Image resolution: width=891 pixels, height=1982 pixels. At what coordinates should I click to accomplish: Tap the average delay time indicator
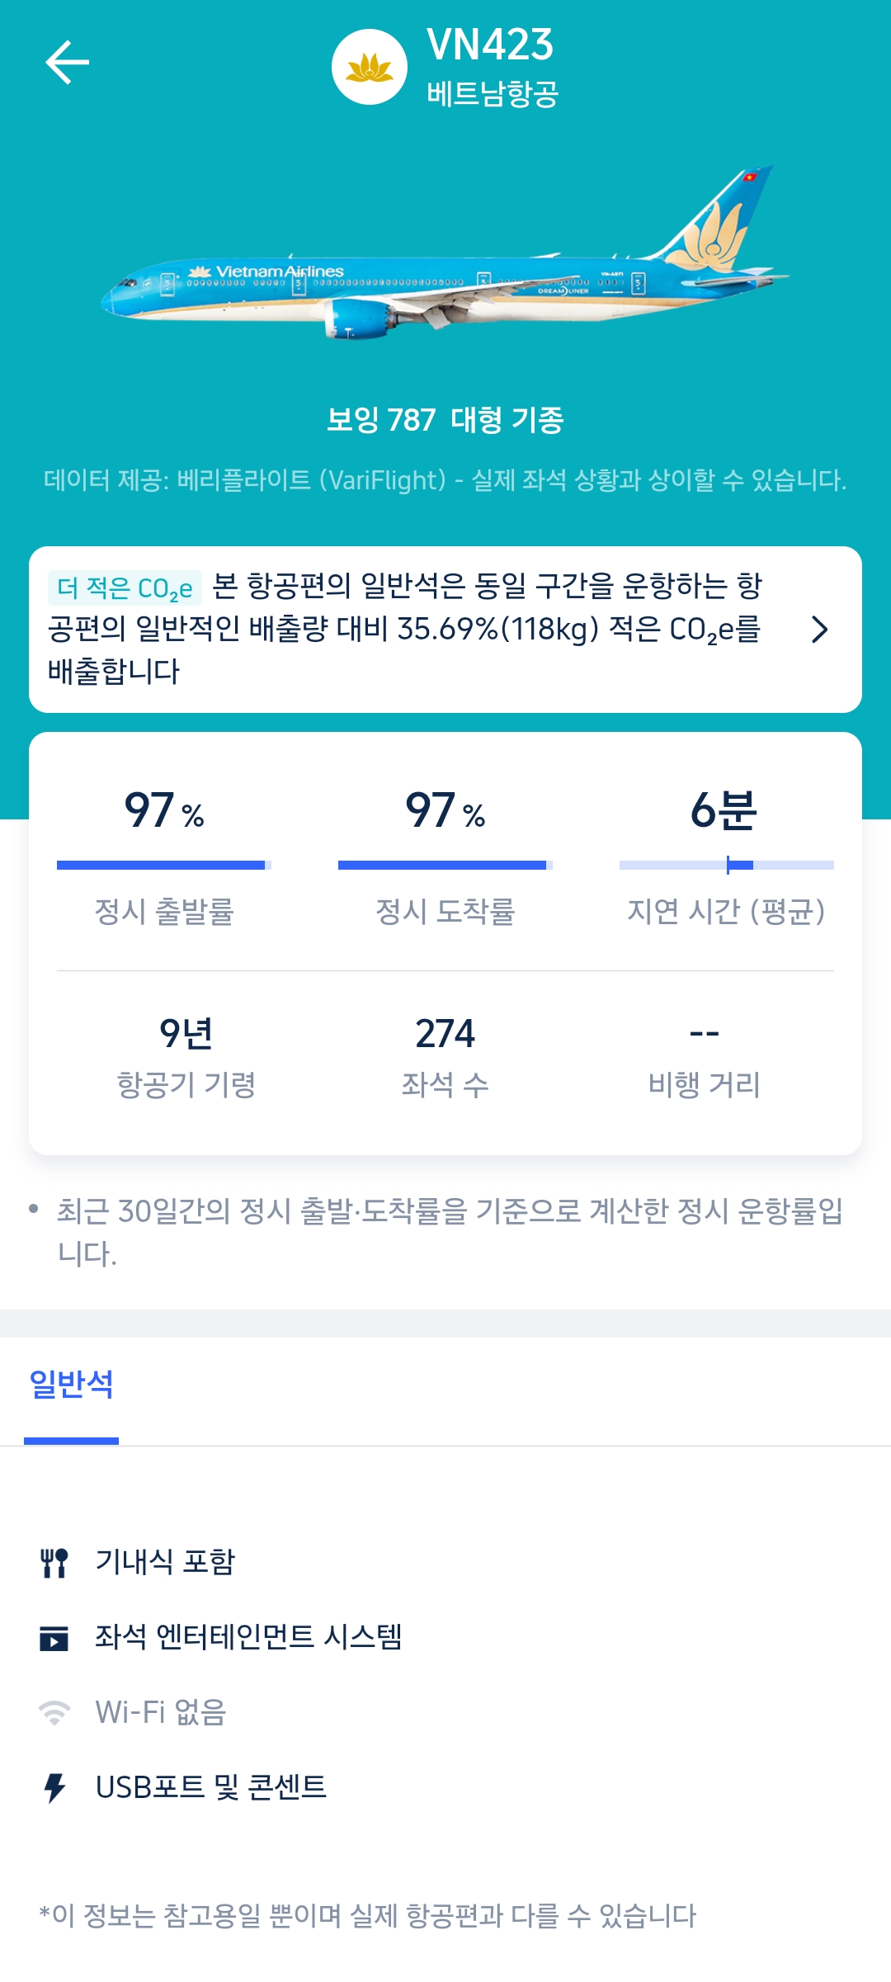726,865
